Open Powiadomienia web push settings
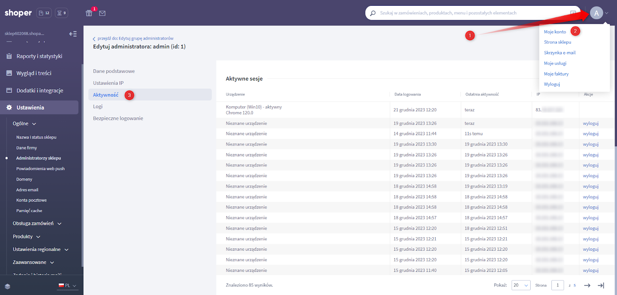This screenshot has height=295, width=617. 40,169
